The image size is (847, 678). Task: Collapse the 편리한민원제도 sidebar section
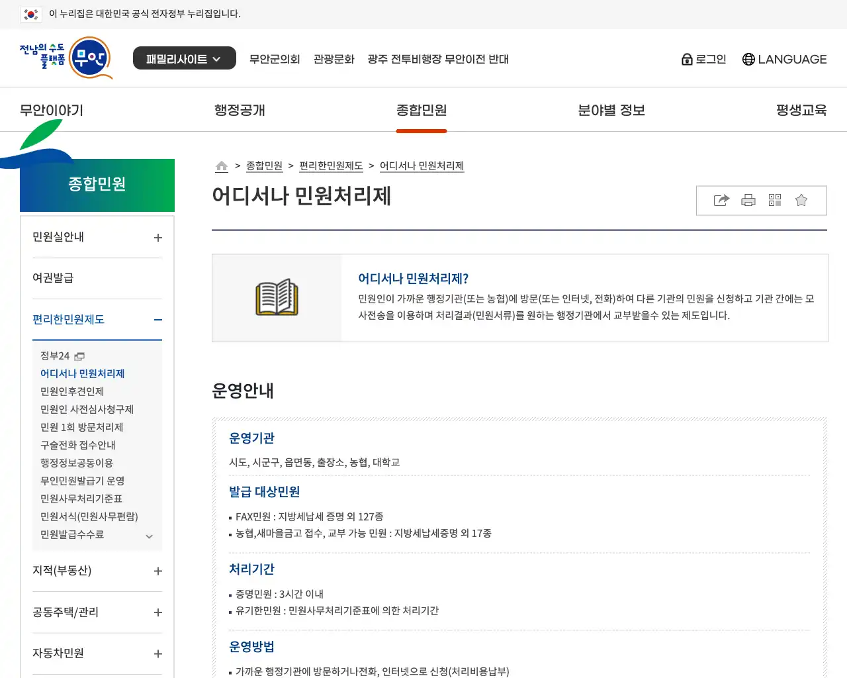tap(158, 320)
